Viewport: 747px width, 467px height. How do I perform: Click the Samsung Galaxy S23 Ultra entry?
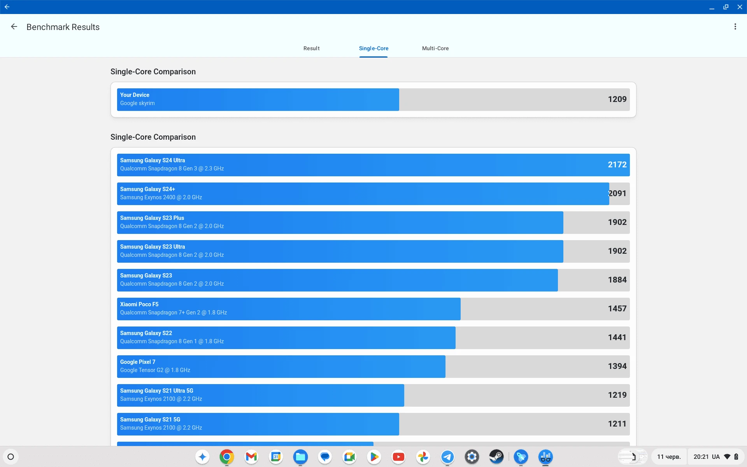coord(373,251)
